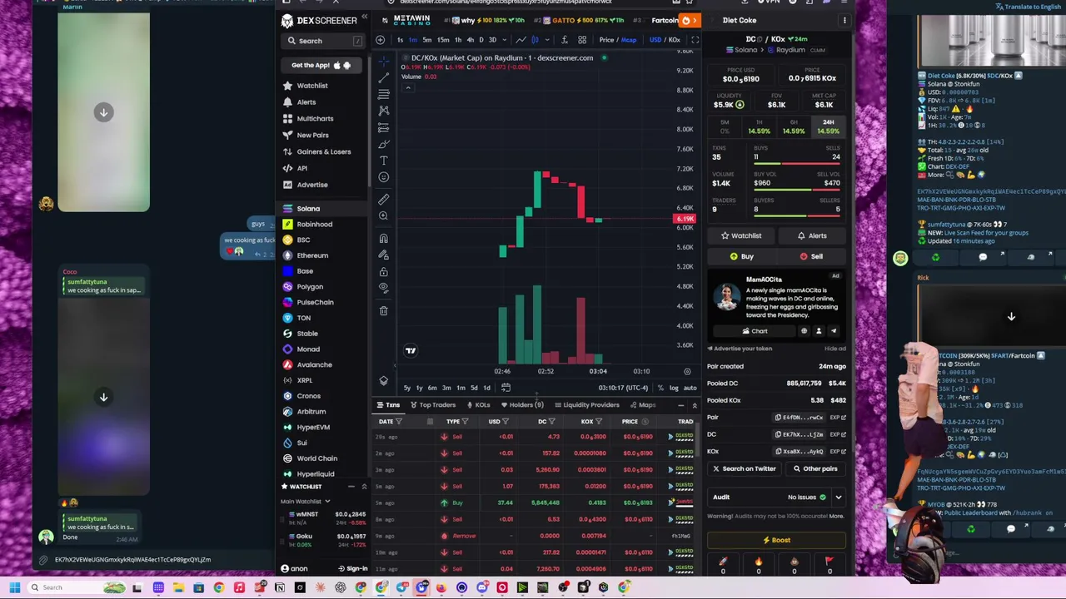
Task: Collapse the chart indicator legend
Action: pos(408,87)
